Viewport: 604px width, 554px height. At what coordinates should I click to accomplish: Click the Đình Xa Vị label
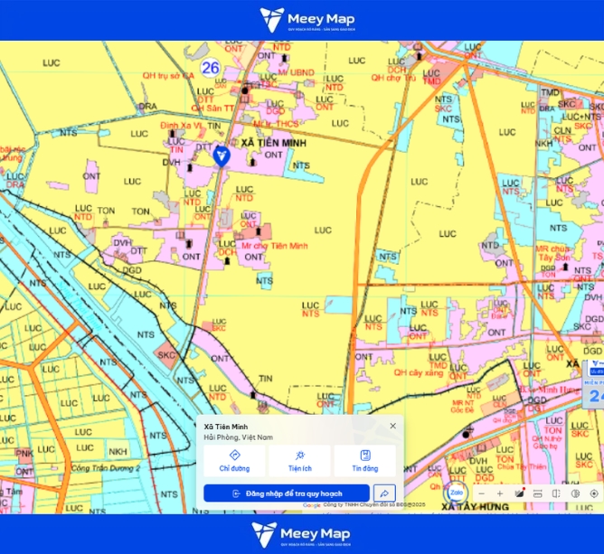[x=181, y=126]
